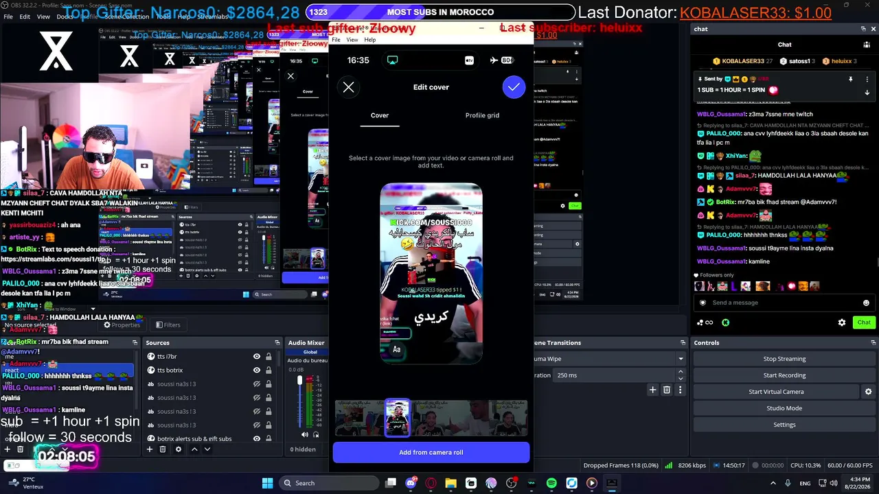Show hidden system tray icons chevron
The height and width of the screenshot is (494, 879).
click(773, 483)
